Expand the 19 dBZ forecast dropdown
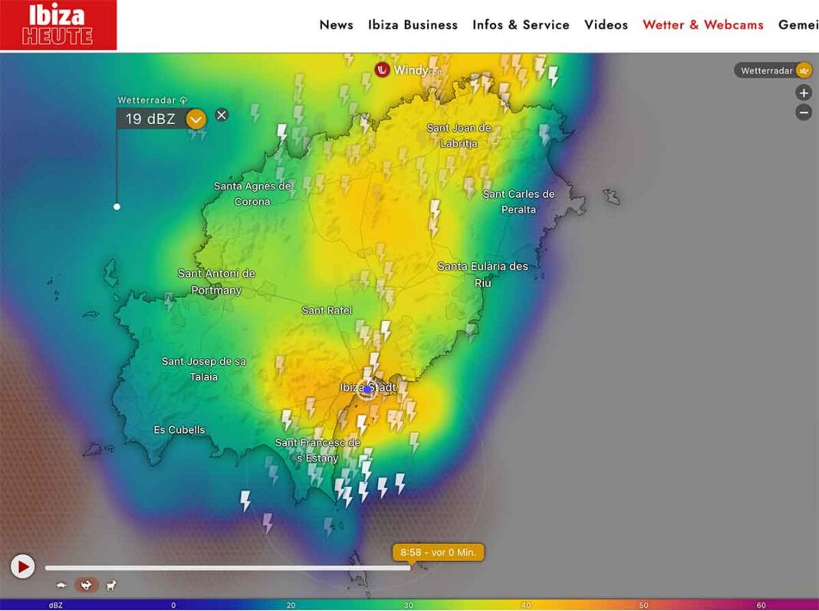 pos(196,119)
